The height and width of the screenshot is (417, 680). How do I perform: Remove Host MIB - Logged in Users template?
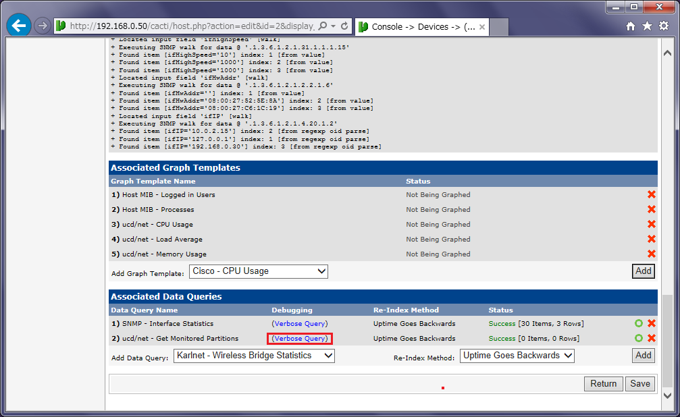point(652,194)
